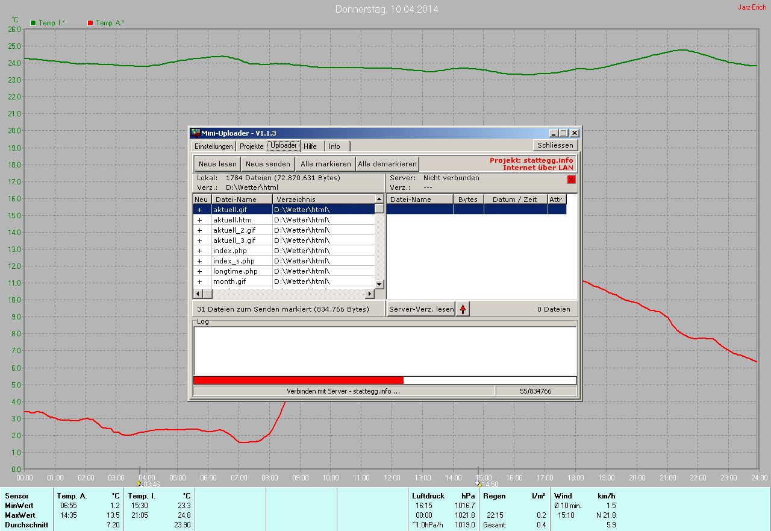Image resolution: width=771 pixels, height=531 pixels.
Task: Switch to the Projekte tab
Action: pos(251,146)
